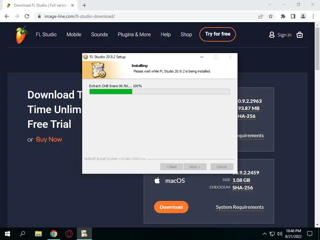Click the FL Studio fruit logo
The width and height of the screenshot is (320, 240).
coord(22,35)
